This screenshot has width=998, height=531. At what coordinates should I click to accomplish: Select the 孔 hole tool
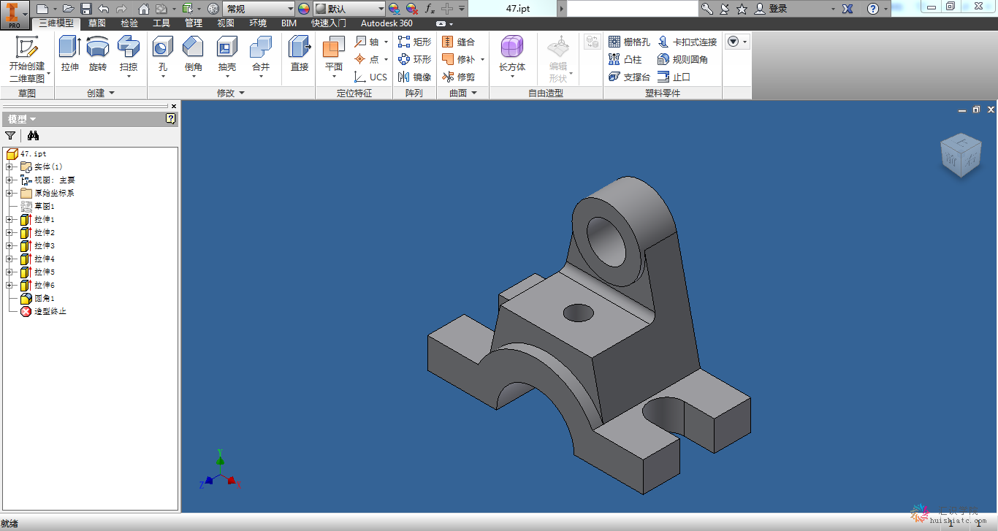point(162,57)
